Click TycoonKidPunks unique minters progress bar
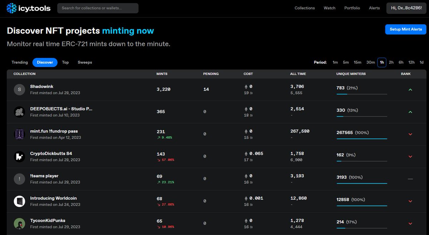 (362, 228)
